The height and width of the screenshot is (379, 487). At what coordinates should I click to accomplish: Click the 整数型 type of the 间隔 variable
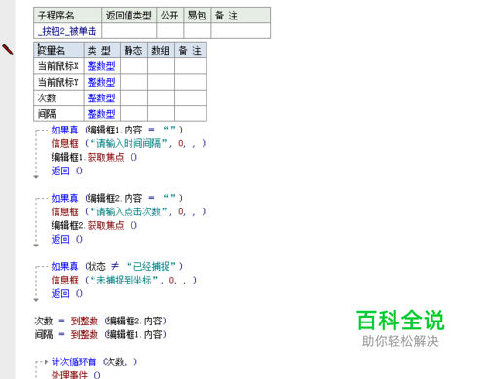click(x=101, y=114)
